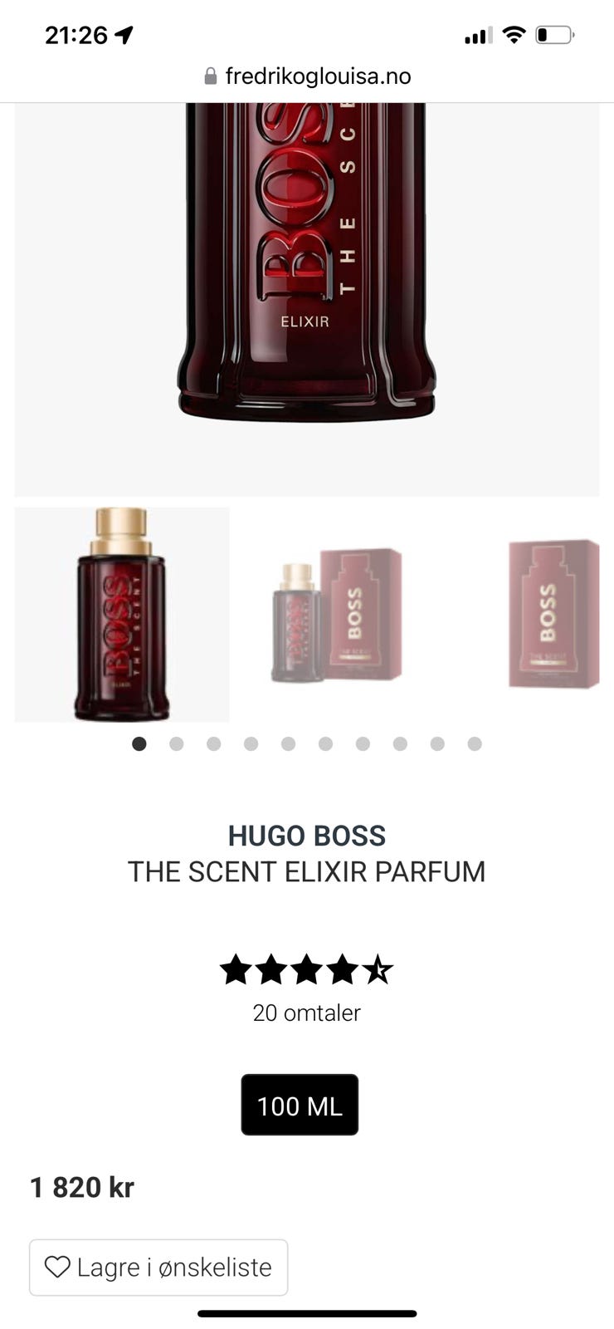Tap the Wi-Fi status icon
Screen dimensions: 614x1329
[x=514, y=35]
